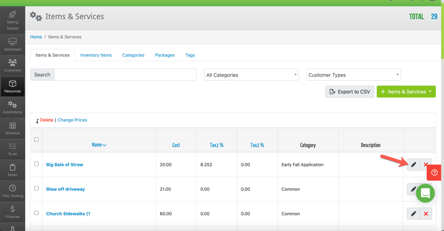Switch to Packages tab
The width and height of the screenshot is (444, 231).
click(x=165, y=55)
